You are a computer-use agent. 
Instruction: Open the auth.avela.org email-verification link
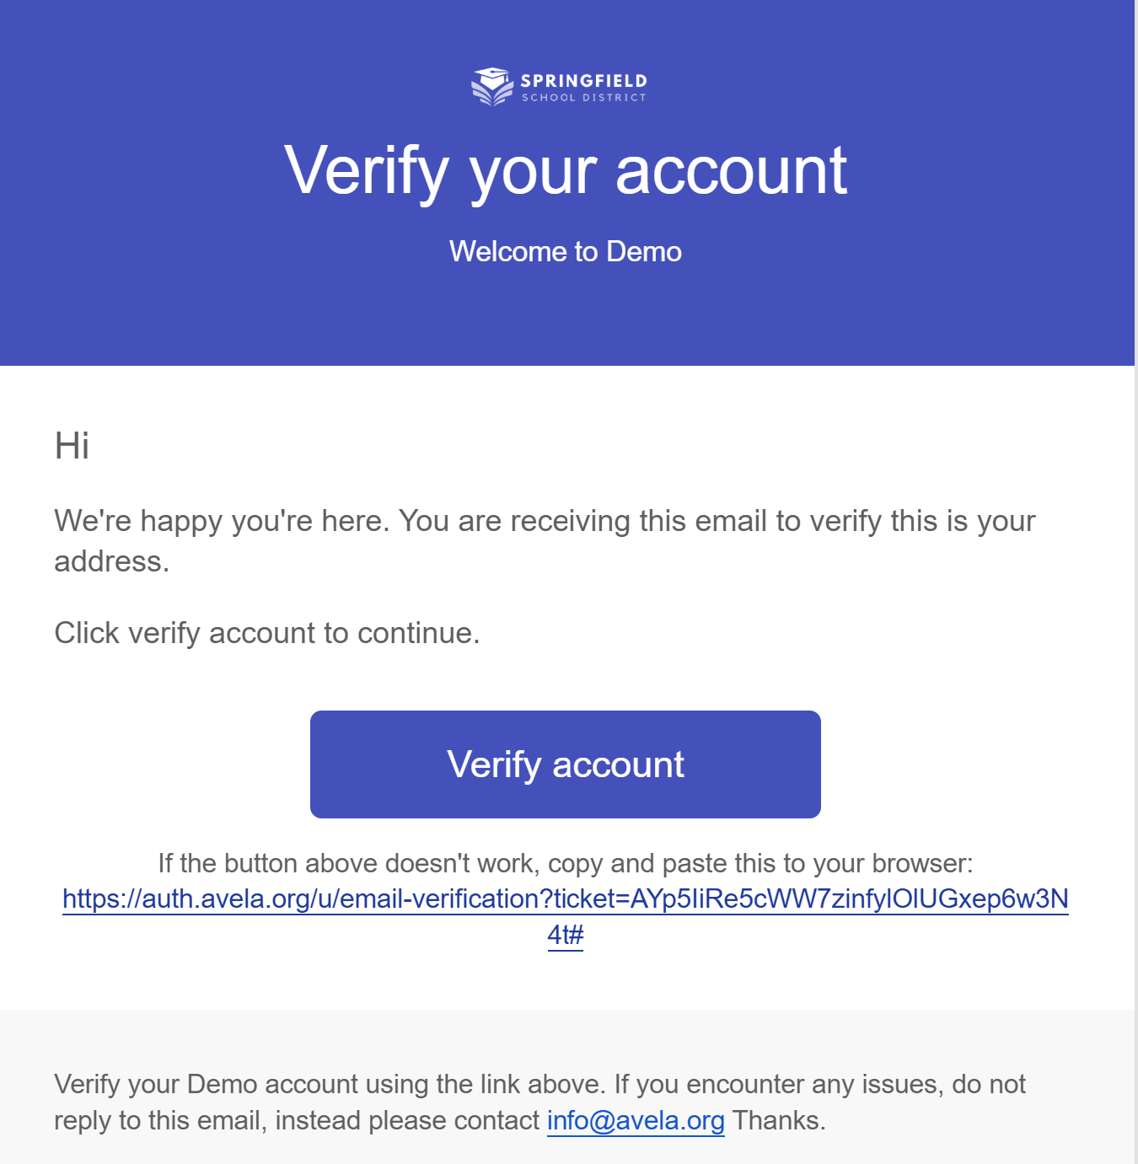point(565,898)
